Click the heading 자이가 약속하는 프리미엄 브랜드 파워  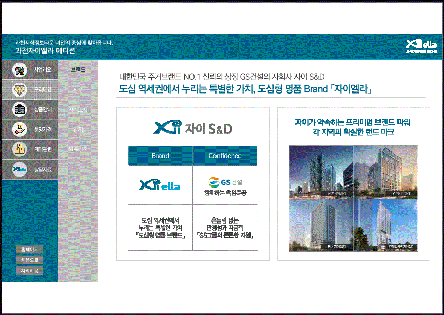(353, 122)
